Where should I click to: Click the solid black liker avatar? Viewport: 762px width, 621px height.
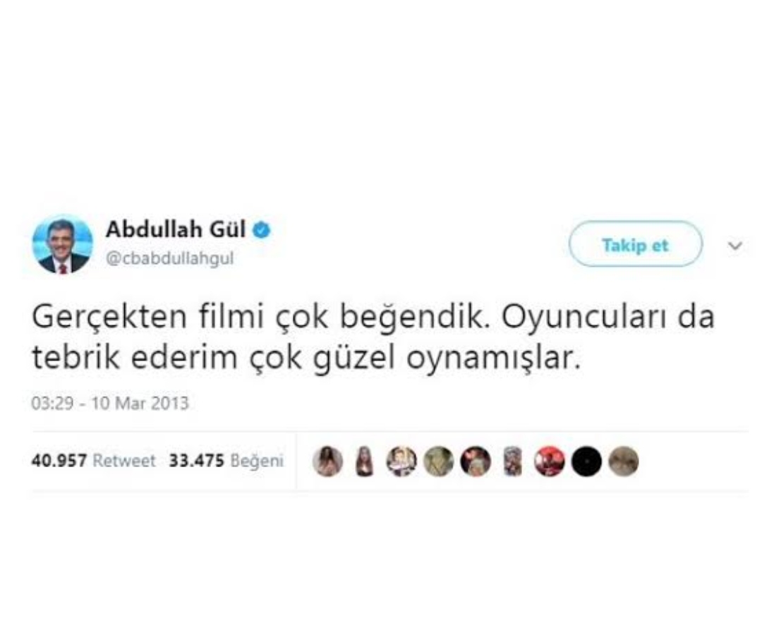(586, 461)
